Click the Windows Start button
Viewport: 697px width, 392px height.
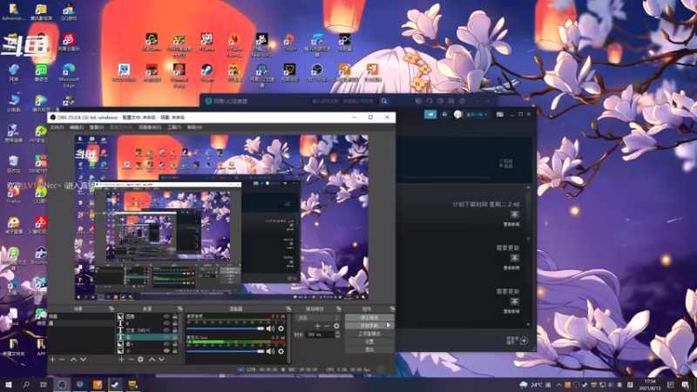click(x=9, y=385)
